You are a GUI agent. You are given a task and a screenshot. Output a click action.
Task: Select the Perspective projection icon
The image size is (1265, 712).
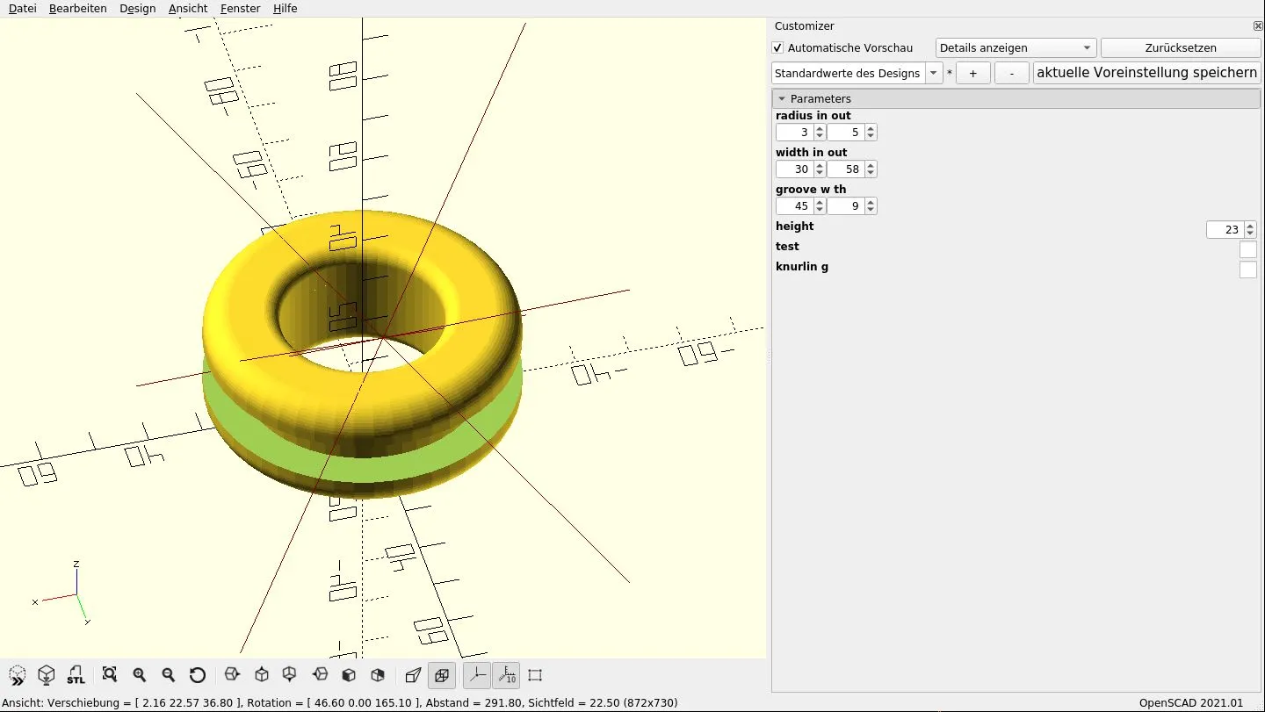(413, 675)
